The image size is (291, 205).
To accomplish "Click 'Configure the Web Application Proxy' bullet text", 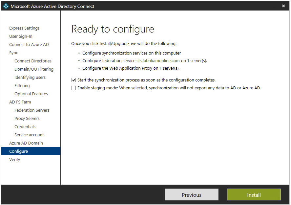I will click(x=131, y=68).
